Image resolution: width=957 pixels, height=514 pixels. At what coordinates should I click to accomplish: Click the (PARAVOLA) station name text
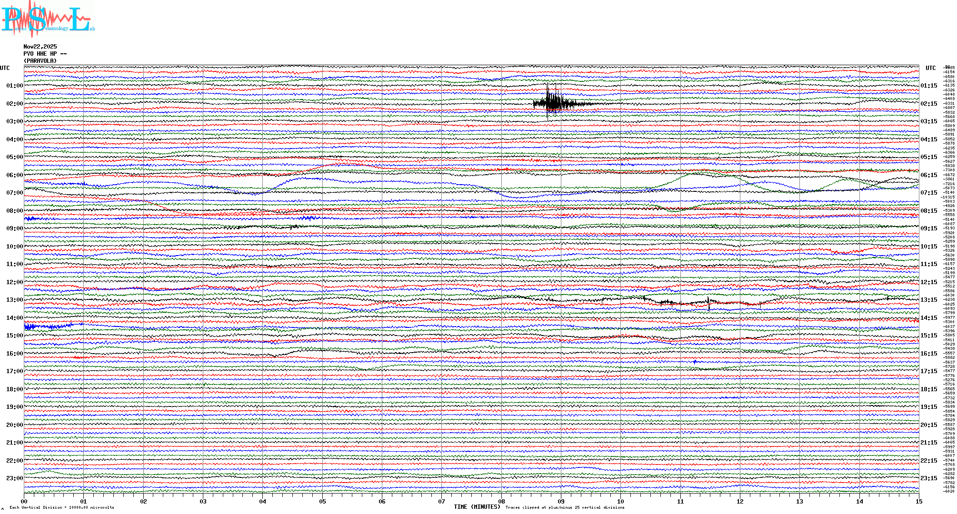pos(40,61)
